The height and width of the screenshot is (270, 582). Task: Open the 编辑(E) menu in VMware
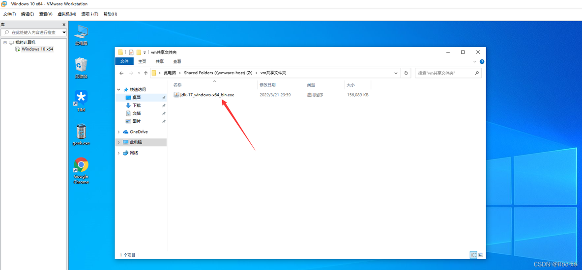tap(28, 14)
